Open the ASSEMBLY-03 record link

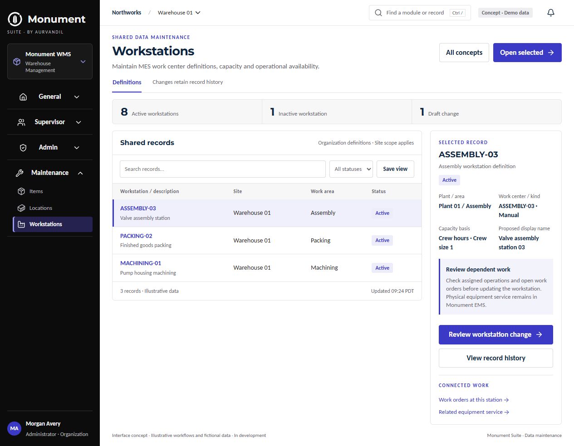click(138, 208)
